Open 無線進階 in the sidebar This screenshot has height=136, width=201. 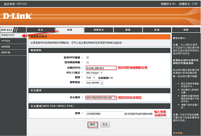[x=13, y=47]
